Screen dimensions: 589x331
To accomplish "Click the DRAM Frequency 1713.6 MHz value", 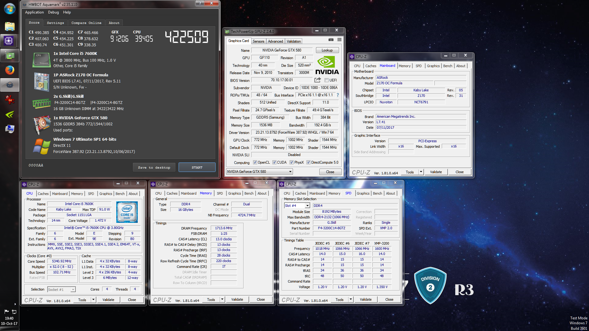I will point(224,228).
